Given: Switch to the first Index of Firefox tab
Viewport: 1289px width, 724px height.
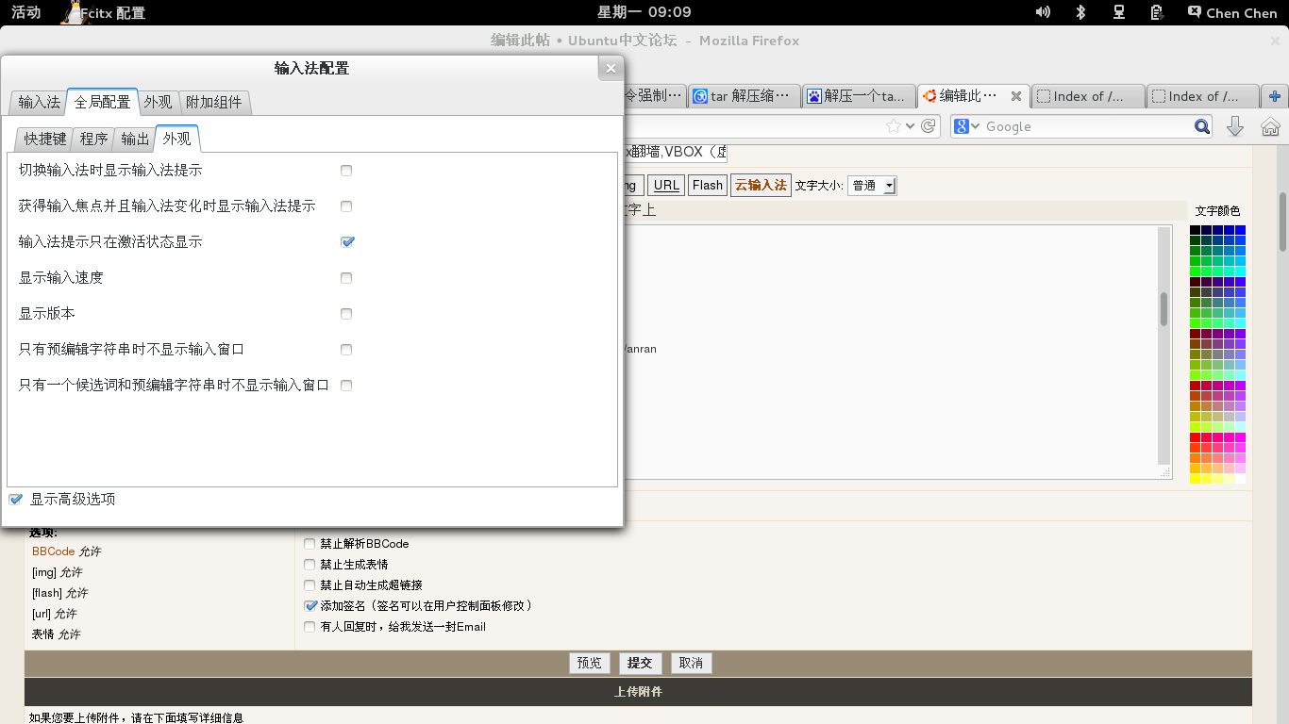Looking at the screenshot, I should (x=1089, y=96).
